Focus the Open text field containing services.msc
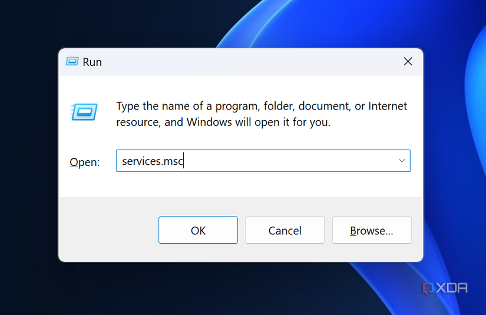Image resolution: width=486 pixels, height=315 pixels. tap(263, 161)
